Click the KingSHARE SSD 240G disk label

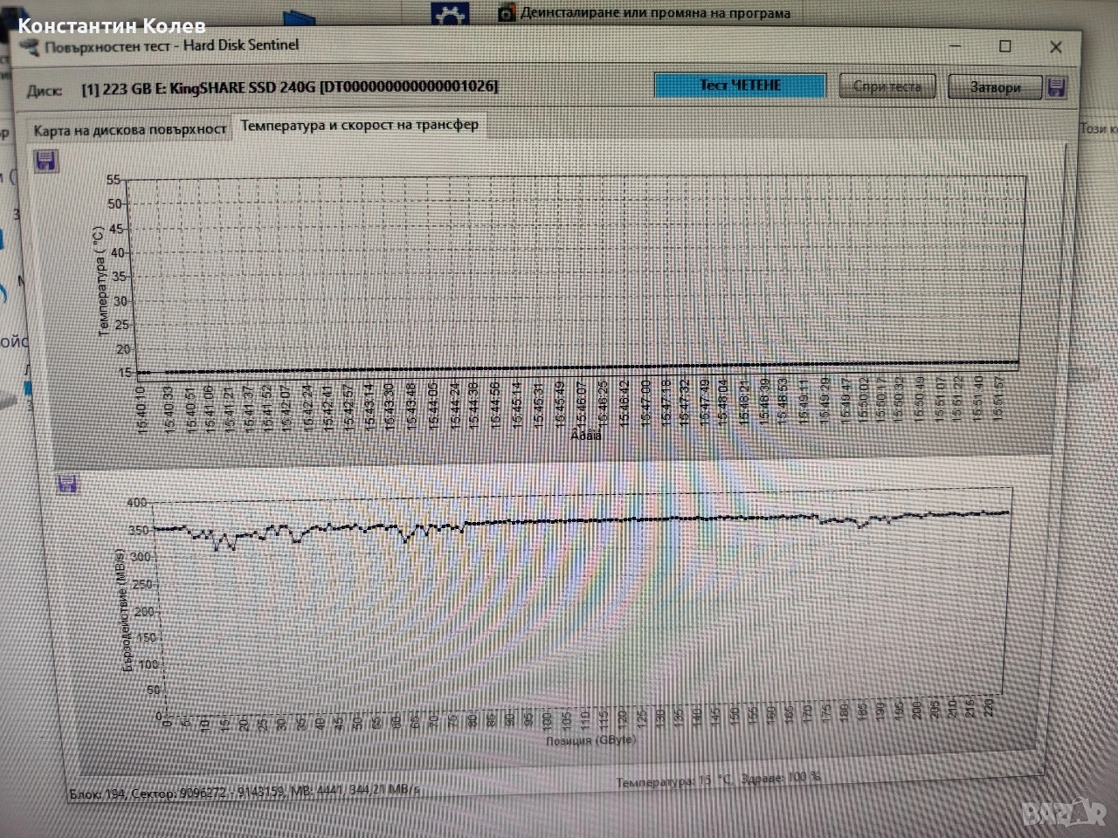[289, 87]
